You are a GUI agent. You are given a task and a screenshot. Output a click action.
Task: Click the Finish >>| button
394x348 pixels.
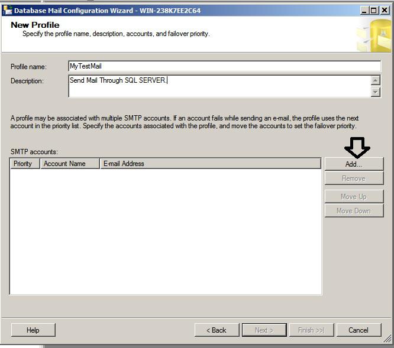coord(312,330)
